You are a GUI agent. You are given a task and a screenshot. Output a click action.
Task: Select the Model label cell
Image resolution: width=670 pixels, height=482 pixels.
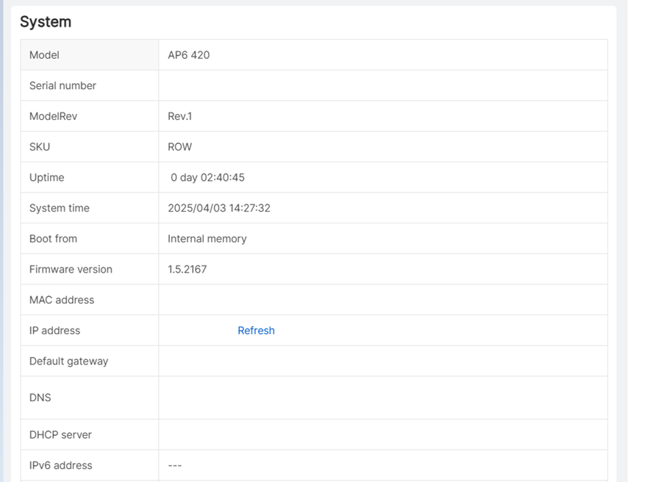tap(44, 55)
